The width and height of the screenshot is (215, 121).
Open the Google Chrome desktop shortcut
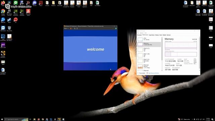point(3,12)
